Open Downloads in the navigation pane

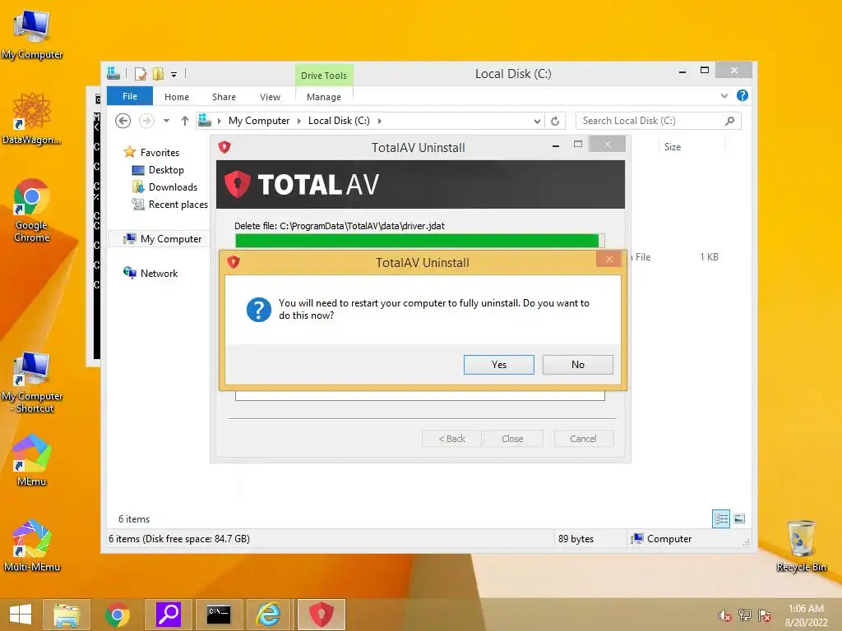tap(173, 187)
